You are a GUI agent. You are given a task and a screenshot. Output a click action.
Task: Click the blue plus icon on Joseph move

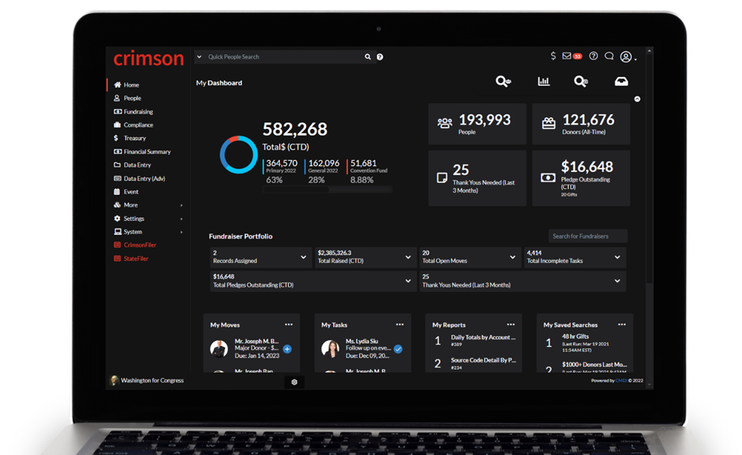coord(287,349)
